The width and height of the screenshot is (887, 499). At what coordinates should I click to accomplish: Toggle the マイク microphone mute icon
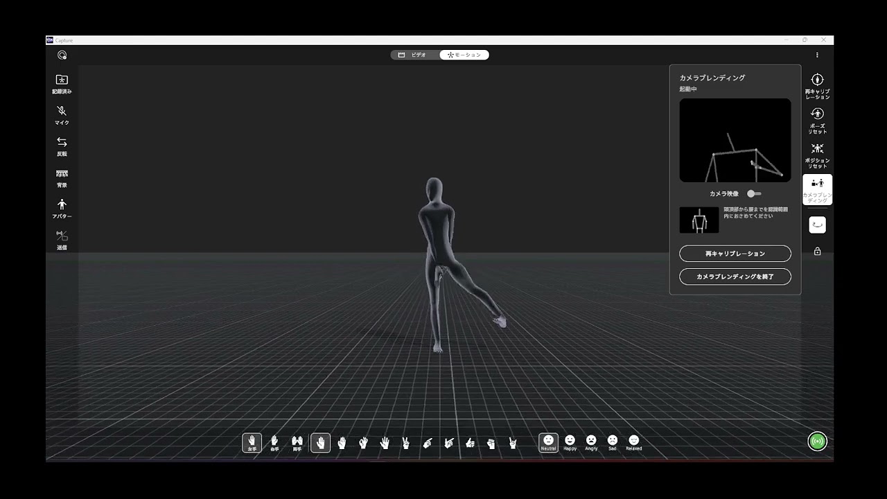pos(62,115)
